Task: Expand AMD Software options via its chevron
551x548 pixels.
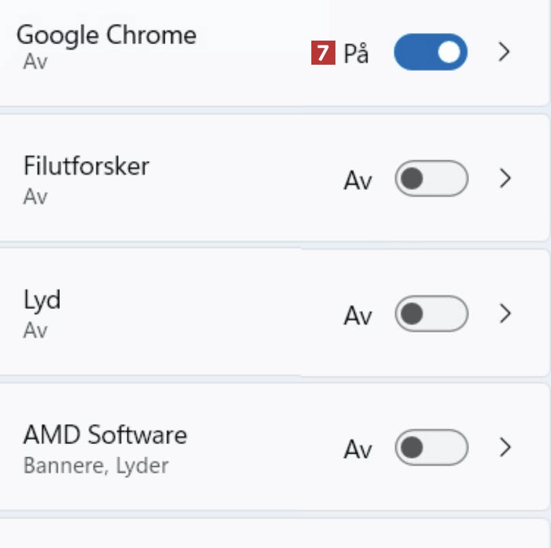Action: [x=505, y=448]
